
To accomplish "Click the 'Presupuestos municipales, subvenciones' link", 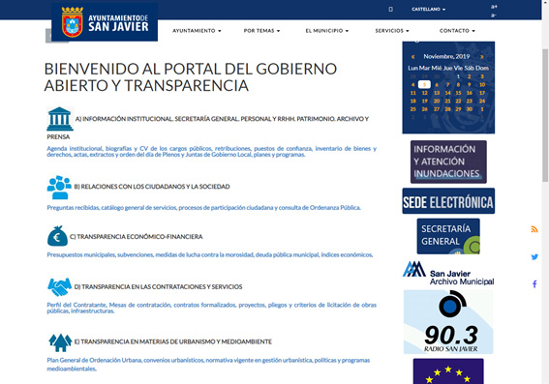I will tap(210, 255).
